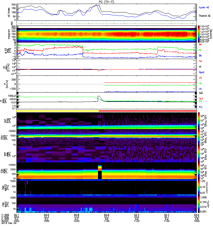Click the Y-GSE value '33.0'

pyautogui.click(x=16, y=217)
